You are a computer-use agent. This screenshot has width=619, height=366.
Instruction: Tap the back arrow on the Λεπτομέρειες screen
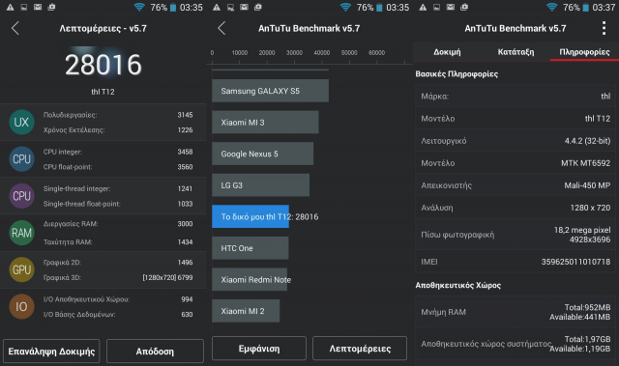coord(15,28)
